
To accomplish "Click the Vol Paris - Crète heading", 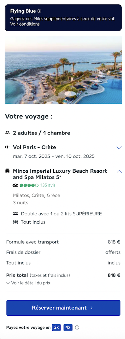I will [35, 147].
